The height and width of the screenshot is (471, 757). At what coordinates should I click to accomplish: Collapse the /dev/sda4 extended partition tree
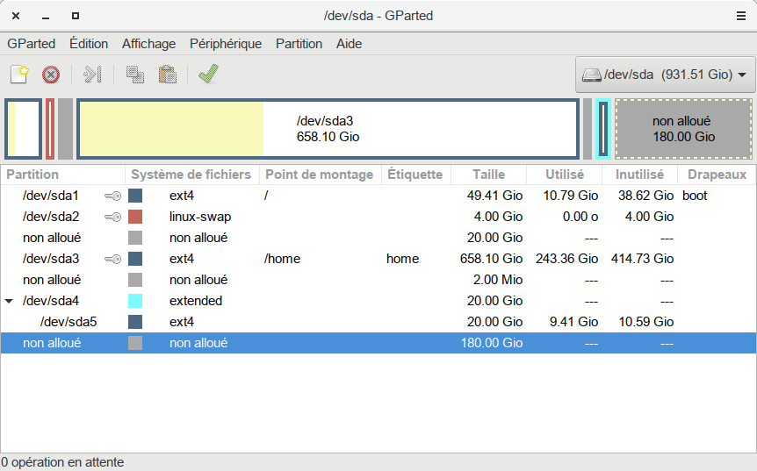(9, 301)
